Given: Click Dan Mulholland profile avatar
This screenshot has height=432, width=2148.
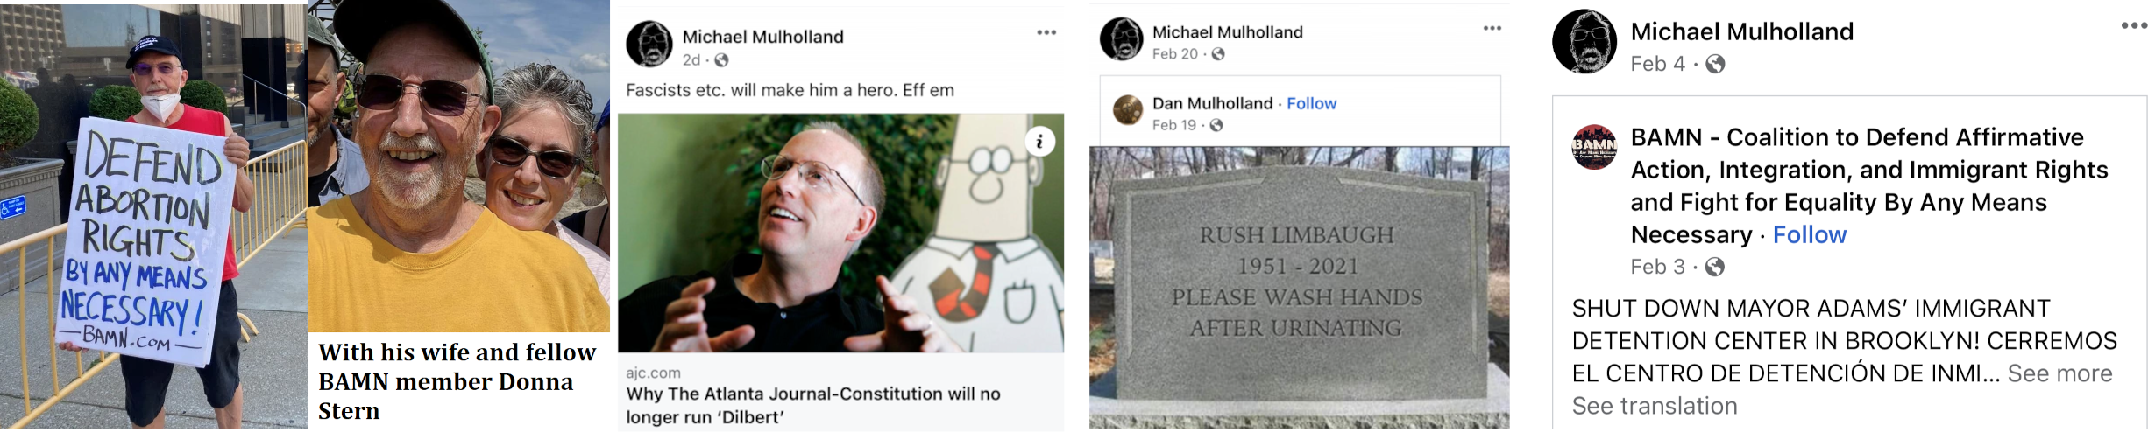Looking at the screenshot, I should coord(1128,110).
